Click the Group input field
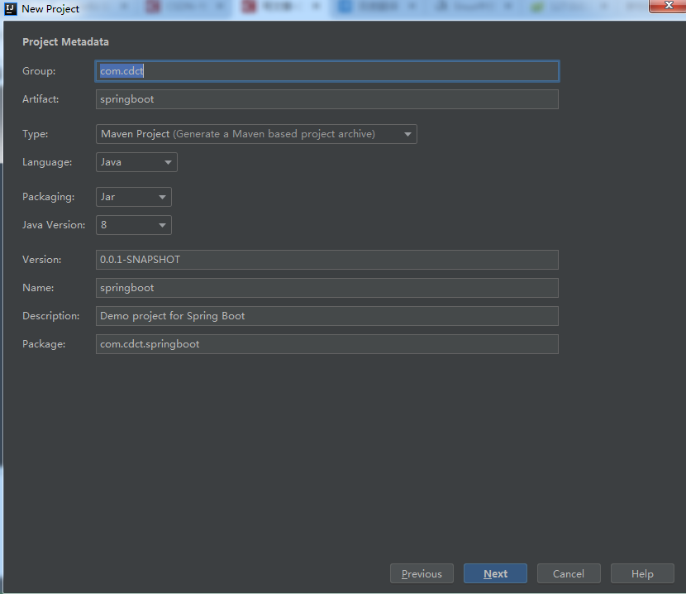 point(326,71)
